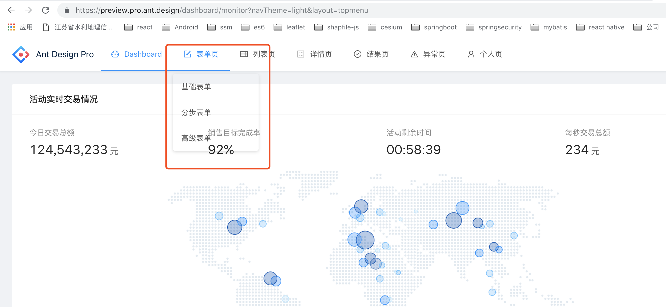Open the es6 bookmark folder
This screenshot has width=666, height=307.
(253, 27)
